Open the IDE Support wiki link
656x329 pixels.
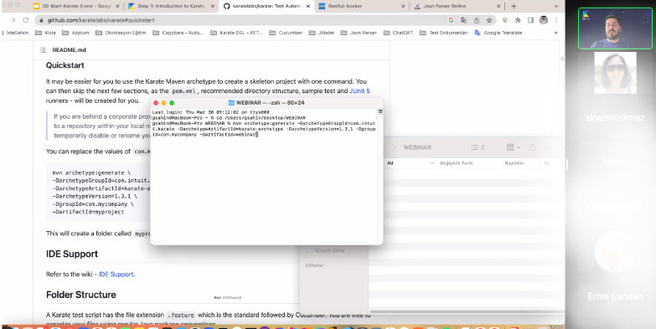pos(116,275)
